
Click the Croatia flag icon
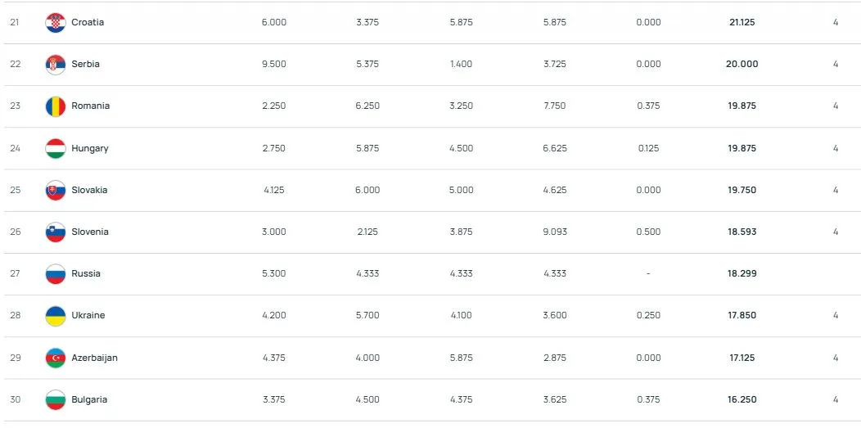click(x=55, y=23)
